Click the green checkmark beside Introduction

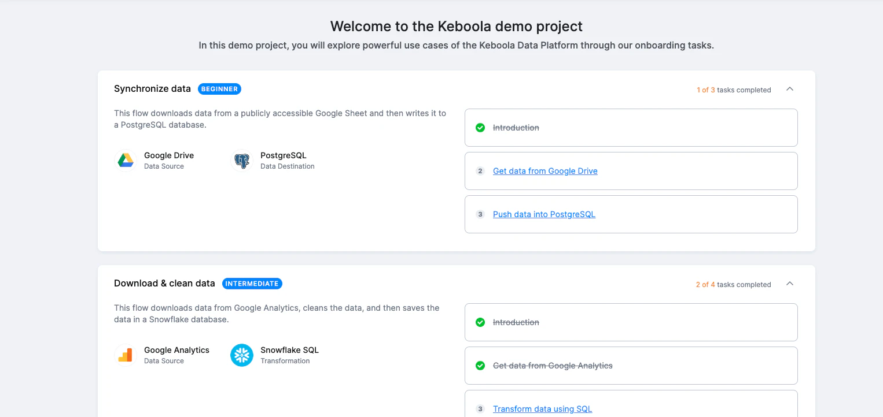480,128
